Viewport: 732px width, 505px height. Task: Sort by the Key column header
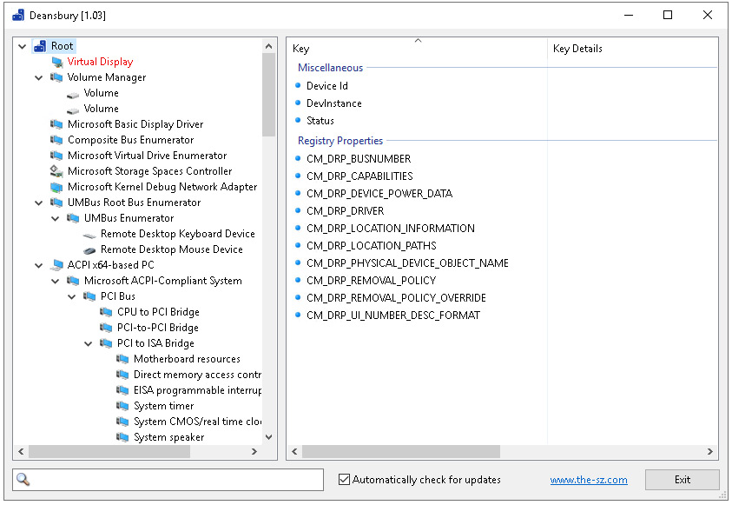[417, 48]
